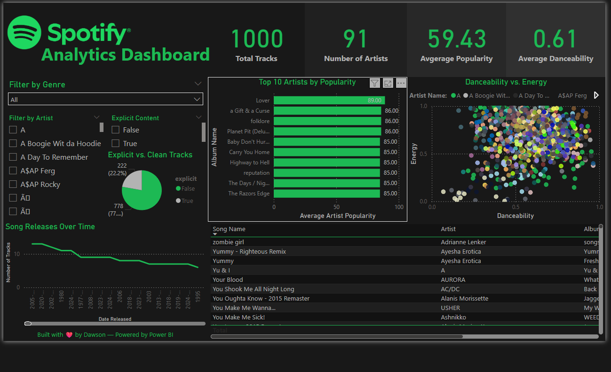This screenshot has height=372, width=611.
Task: Check the A Boogie Wit da Hoodie box
Action: tap(13, 144)
